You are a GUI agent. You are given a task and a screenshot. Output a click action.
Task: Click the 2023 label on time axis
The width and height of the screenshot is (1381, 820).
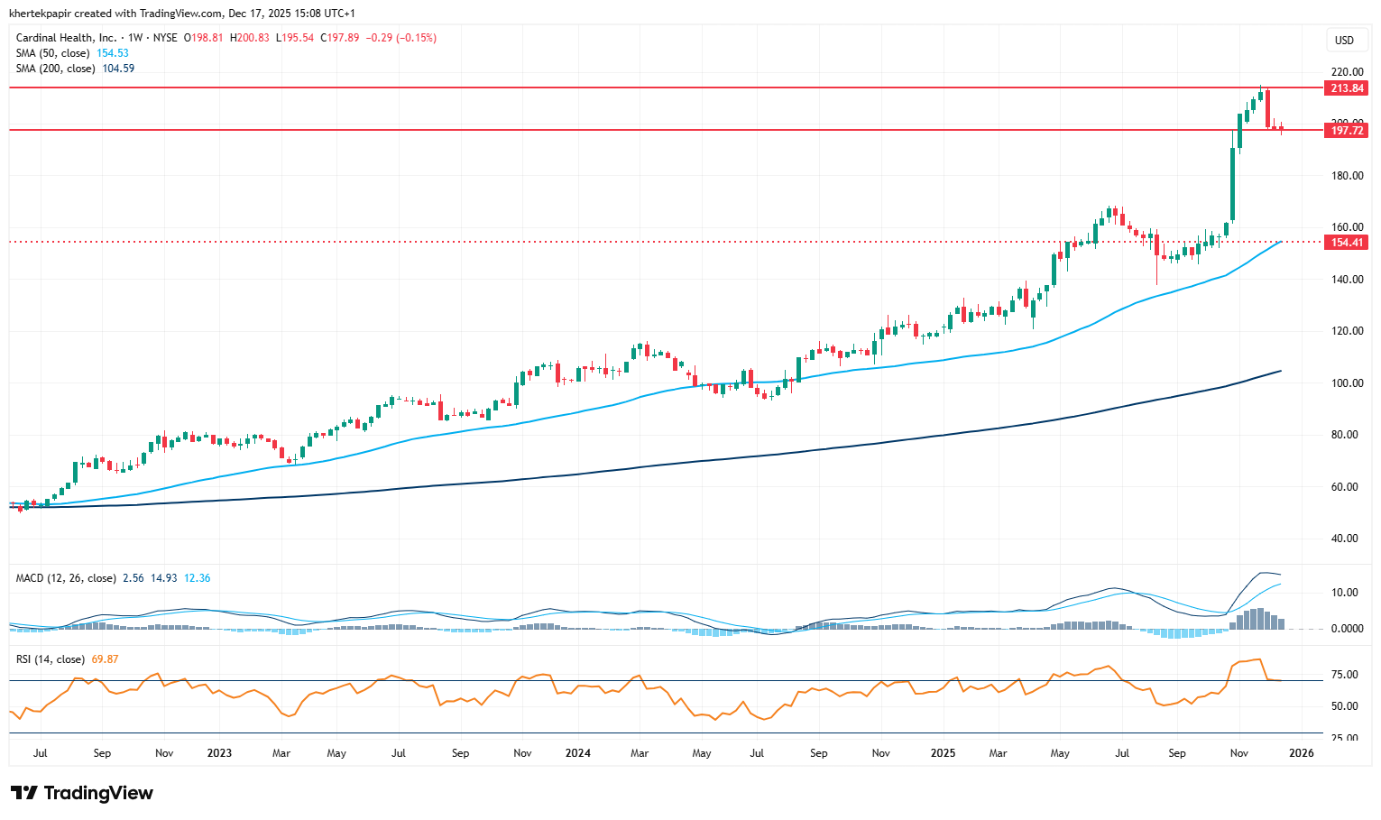tap(219, 753)
